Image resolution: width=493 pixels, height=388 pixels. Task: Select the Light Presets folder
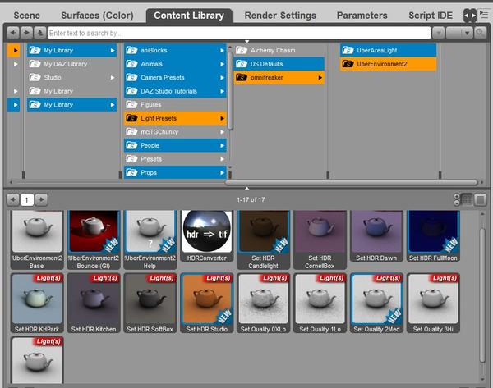[175, 118]
